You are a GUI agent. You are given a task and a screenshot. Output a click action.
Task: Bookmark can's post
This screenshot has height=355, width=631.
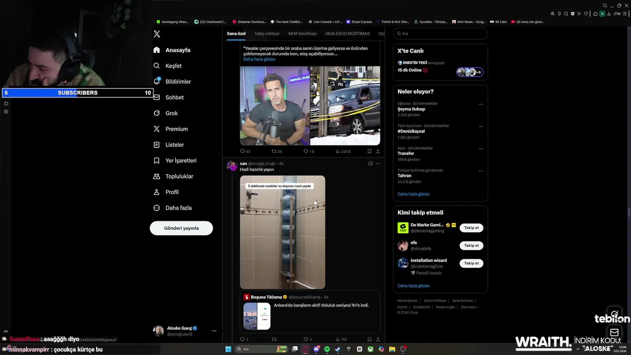(369, 339)
